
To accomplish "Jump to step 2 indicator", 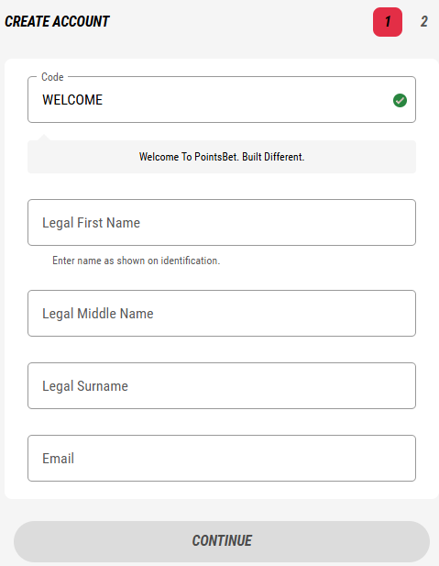I will pyautogui.click(x=423, y=22).
